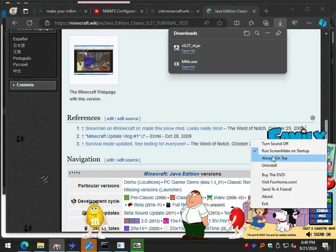Edit the References section
Screen dimensions: 336x252
tap(110, 118)
